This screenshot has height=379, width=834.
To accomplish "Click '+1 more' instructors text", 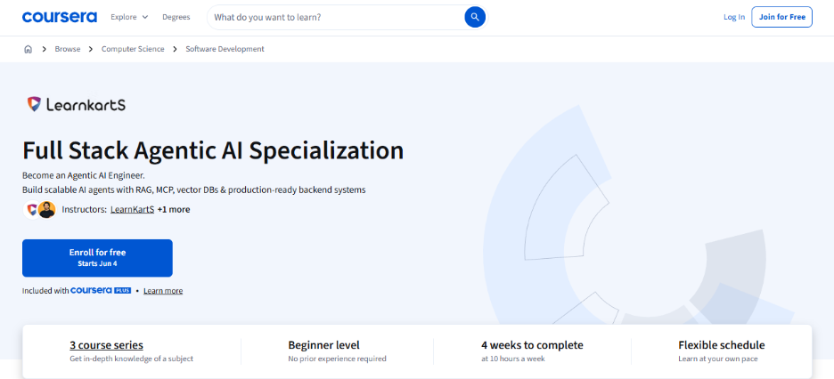I will point(174,210).
